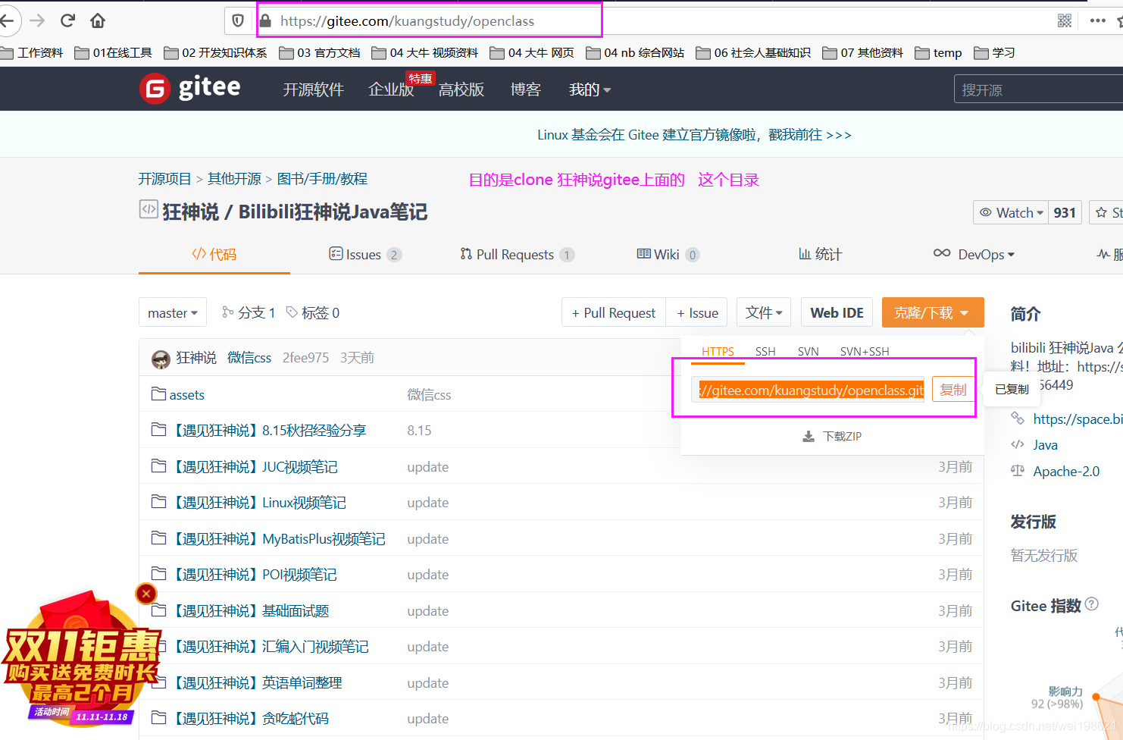Click 博客 in top navigation
The height and width of the screenshot is (740, 1123).
pos(526,89)
